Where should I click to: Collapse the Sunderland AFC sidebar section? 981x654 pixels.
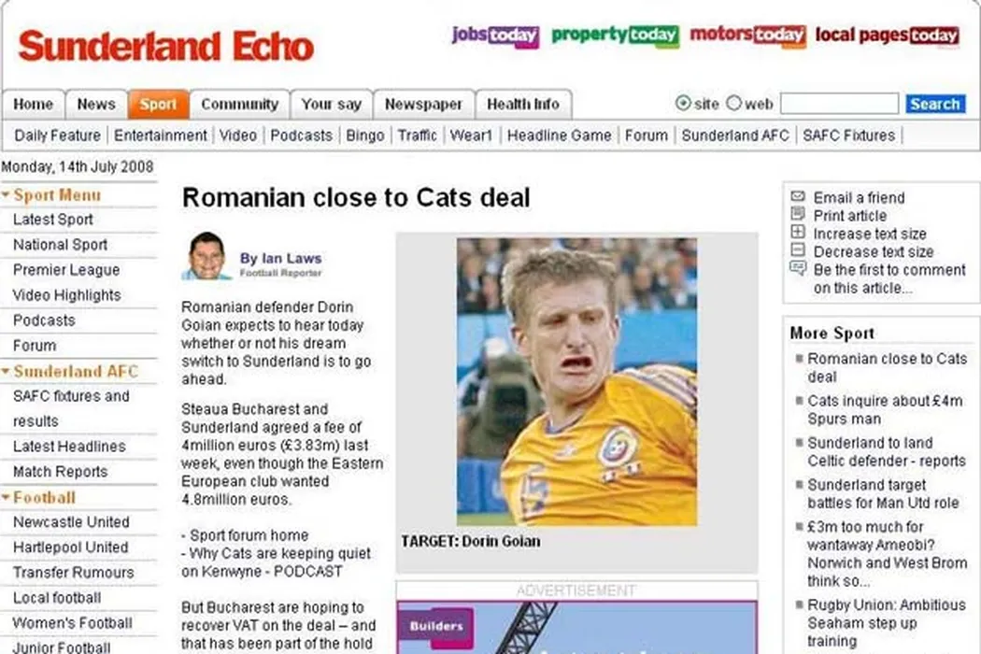[x=6, y=371]
